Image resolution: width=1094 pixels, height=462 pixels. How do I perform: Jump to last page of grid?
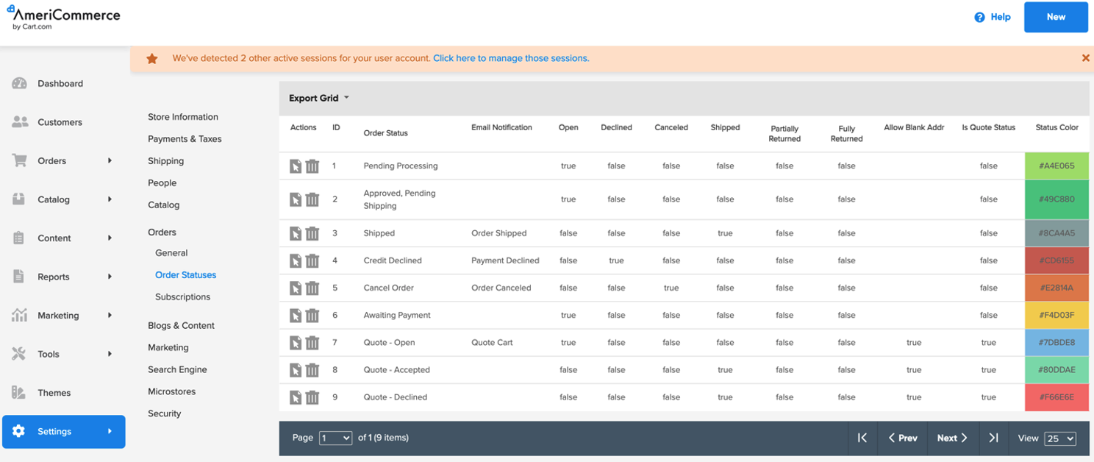(993, 438)
